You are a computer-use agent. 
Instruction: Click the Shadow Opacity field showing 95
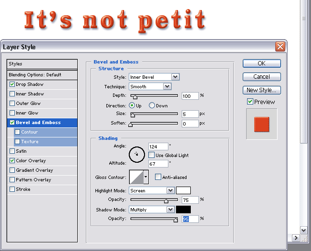coord(190,219)
